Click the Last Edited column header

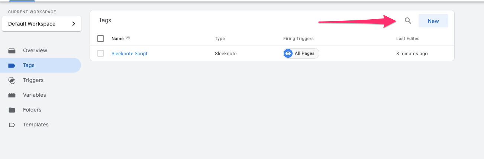408,39
